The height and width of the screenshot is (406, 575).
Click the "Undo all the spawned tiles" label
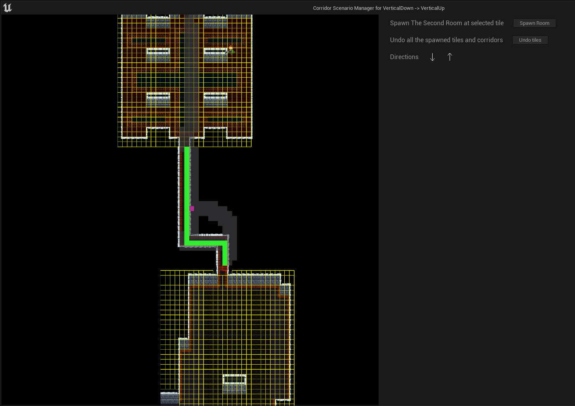coord(446,40)
